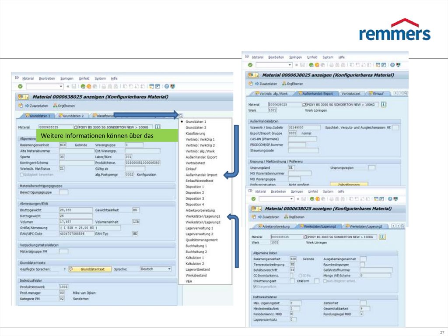
Task: Click Bruttogewicht field with 25,090
Action: pos(76,210)
